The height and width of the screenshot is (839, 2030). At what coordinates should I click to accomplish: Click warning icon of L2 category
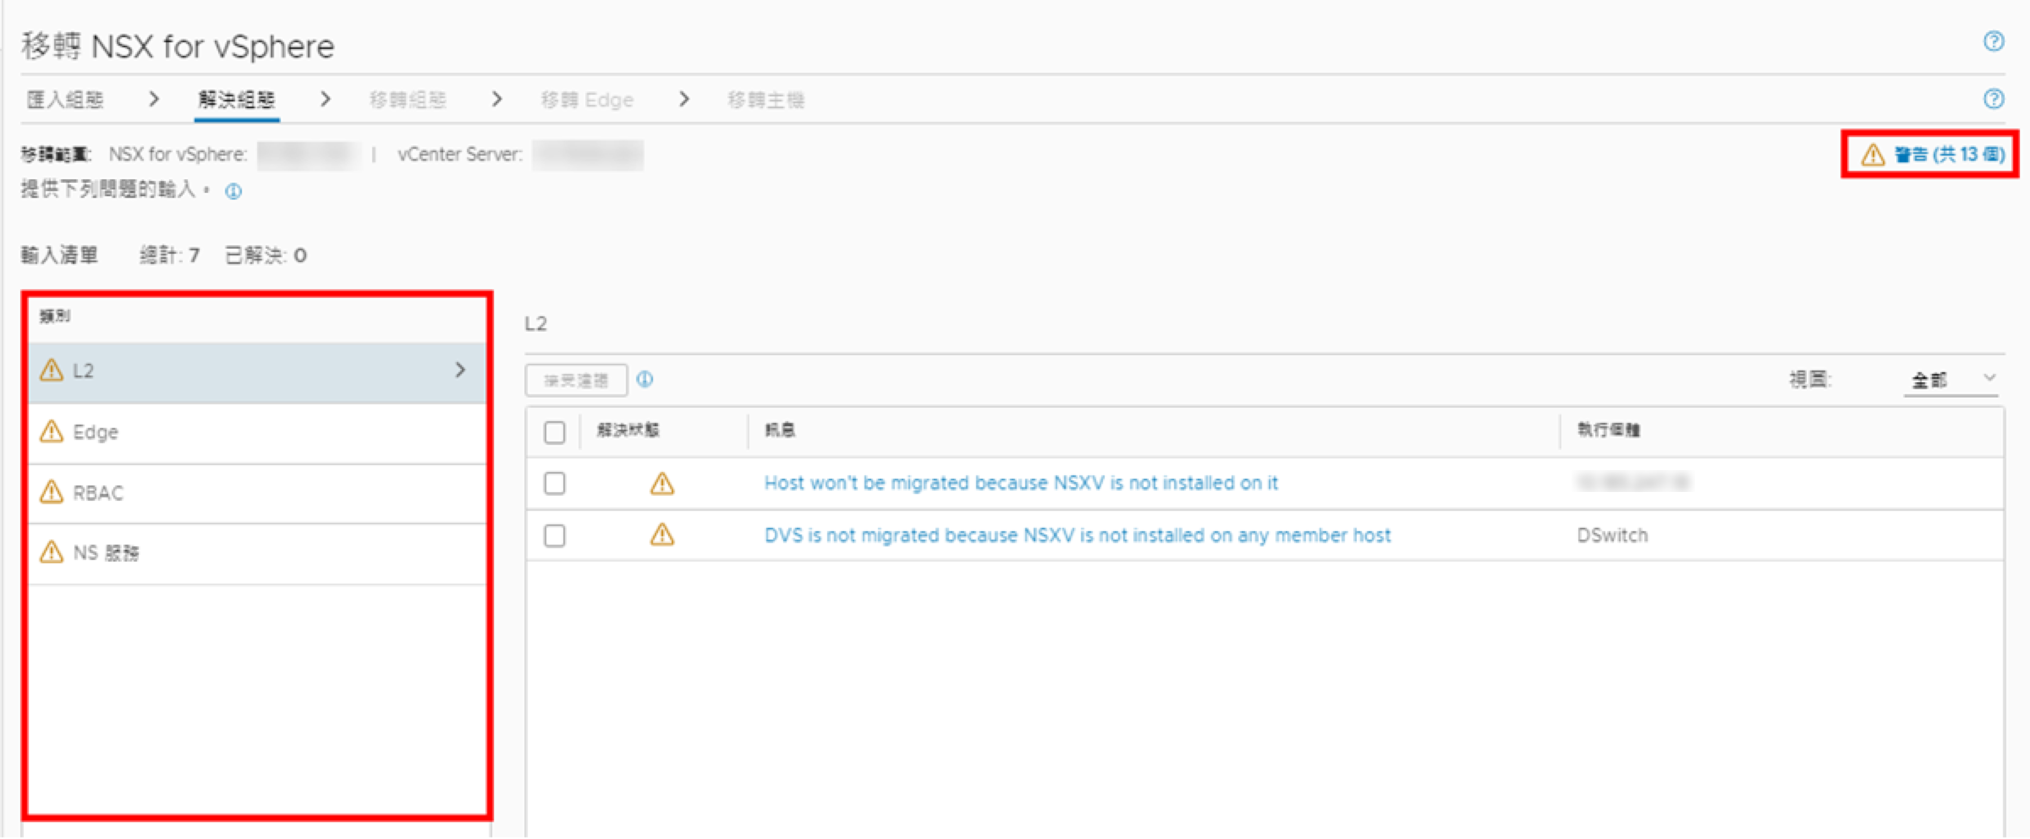coord(51,369)
